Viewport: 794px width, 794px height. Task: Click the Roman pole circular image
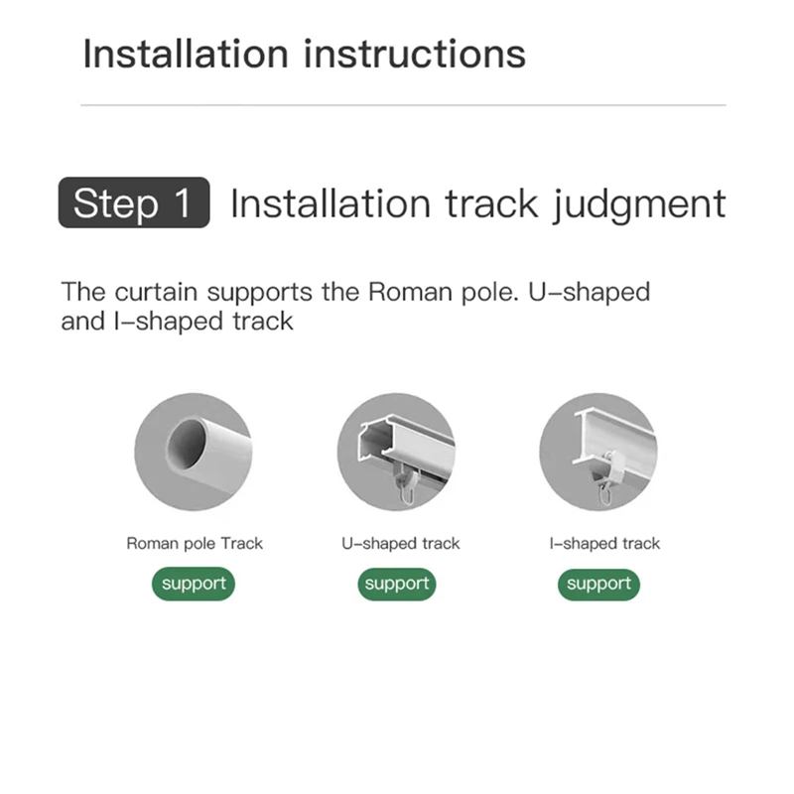click(x=194, y=452)
